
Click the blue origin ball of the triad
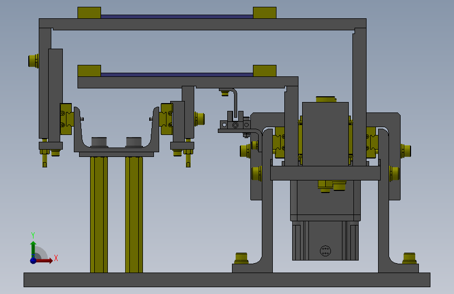point(33,261)
